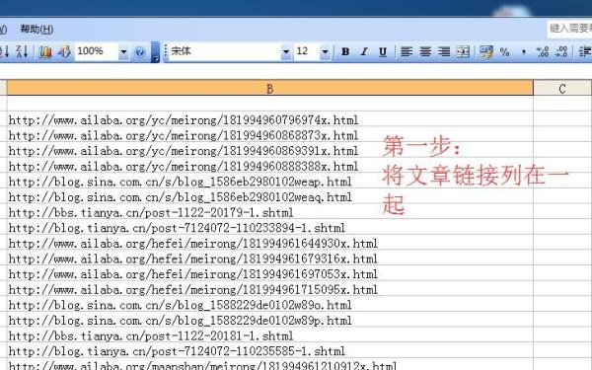Increase decimal places
The height and width of the screenshot is (370, 592).
pyautogui.click(x=543, y=51)
